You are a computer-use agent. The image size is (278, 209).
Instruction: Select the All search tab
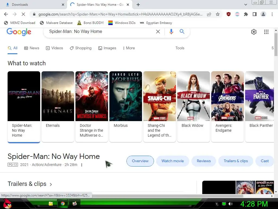(12, 48)
